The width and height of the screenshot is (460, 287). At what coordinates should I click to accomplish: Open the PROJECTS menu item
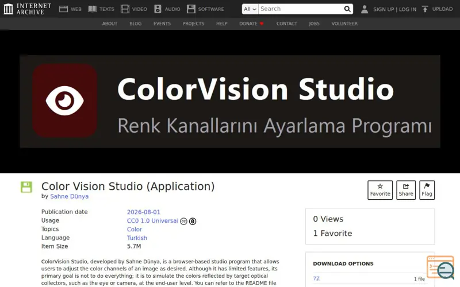(x=193, y=24)
